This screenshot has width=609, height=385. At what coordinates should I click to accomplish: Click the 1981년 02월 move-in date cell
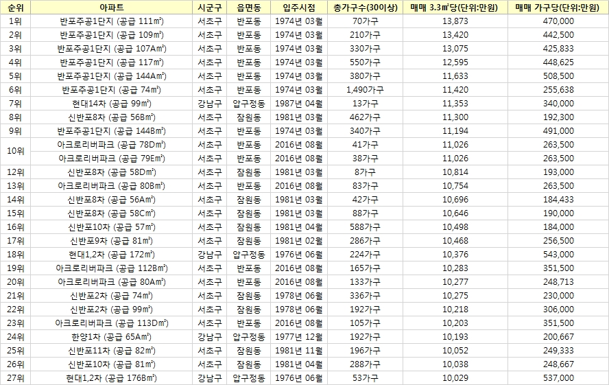point(299,241)
